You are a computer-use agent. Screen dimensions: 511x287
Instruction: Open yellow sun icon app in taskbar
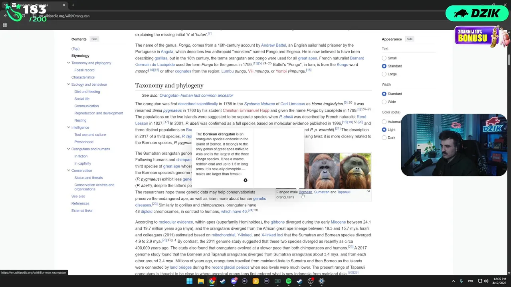pyautogui.click(x=255, y=281)
